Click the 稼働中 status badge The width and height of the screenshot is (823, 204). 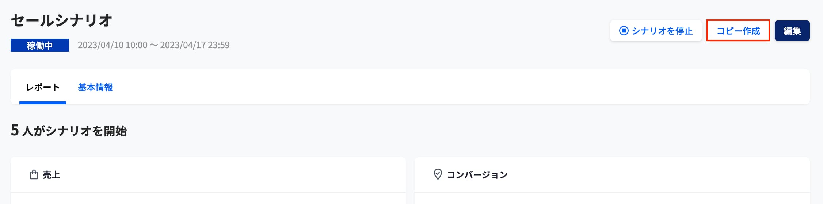click(x=40, y=45)
